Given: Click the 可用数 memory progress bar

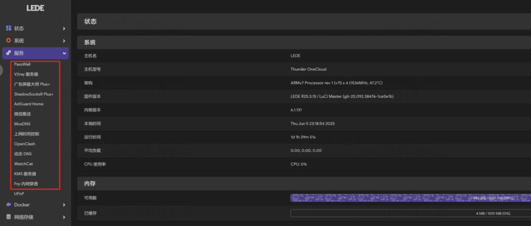Looking at the screenshot, I should click(411, 198).
